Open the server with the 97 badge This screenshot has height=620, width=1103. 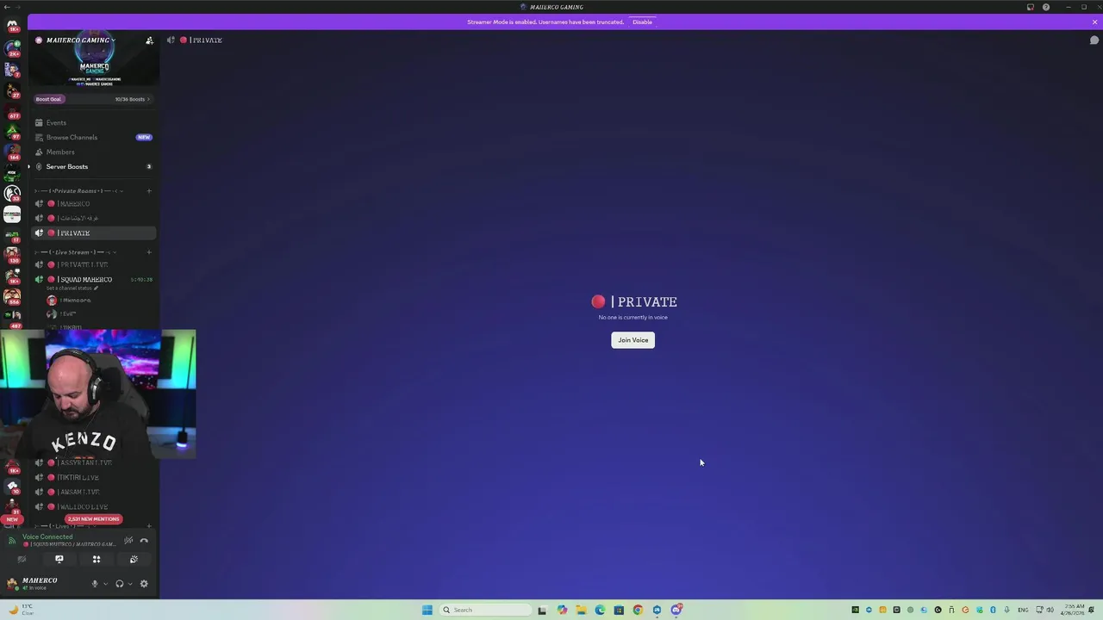[12, 131]
